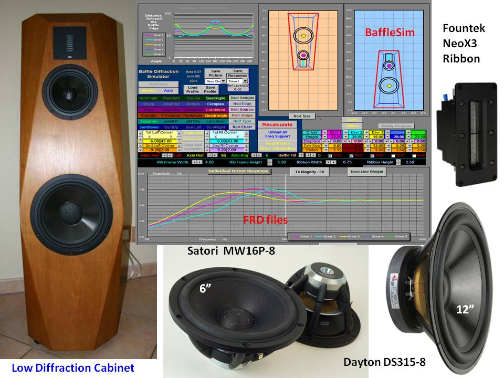Toggle the second TRUE driver checkbox
This screenshot has height=378, width=504.
(351, 155)
